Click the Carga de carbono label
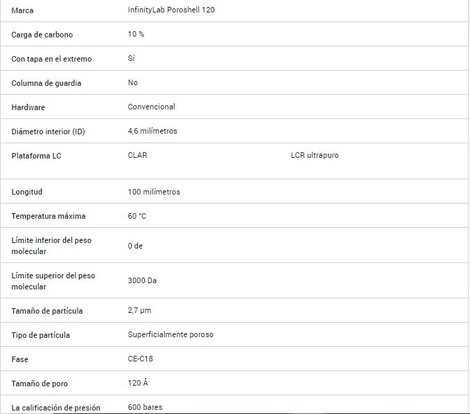Viewport: 470px width, 414px height. click(42, 35)
